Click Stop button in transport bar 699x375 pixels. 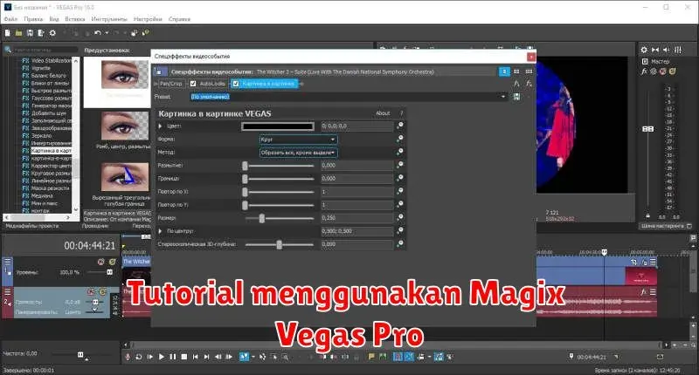[183, 357]
